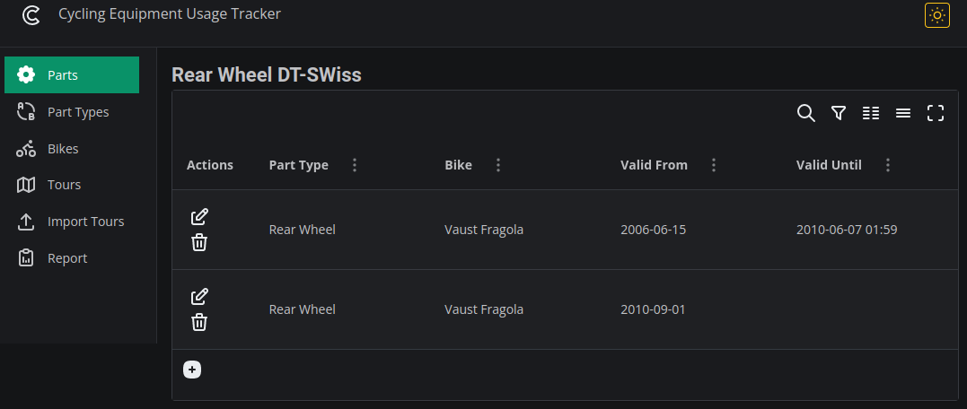Toggle row density icon
967x409 pixels.
[903, 113]
